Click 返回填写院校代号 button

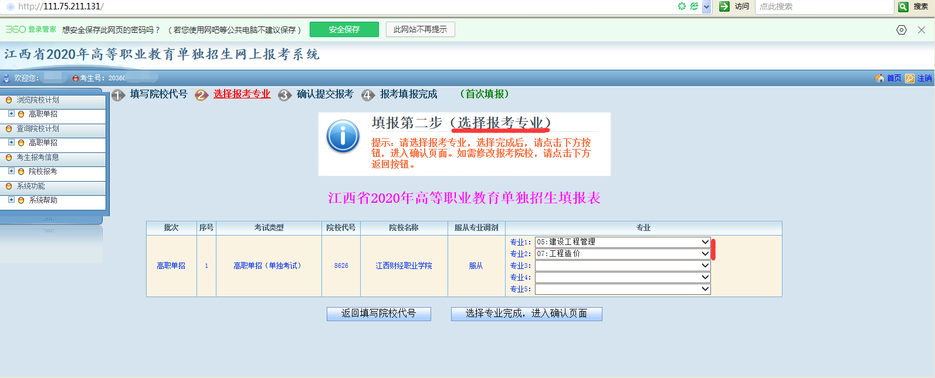(x=378, y=314)
